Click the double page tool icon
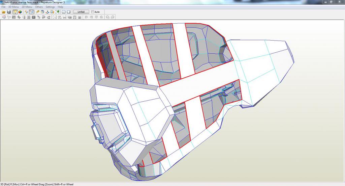This screenshot has height=186, width=345. 29,17
